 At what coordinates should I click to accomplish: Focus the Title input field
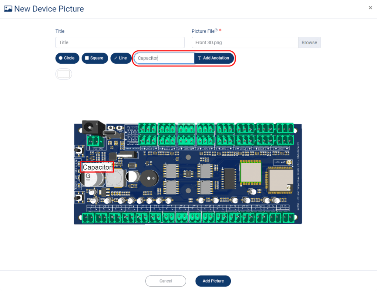(120, 42)
